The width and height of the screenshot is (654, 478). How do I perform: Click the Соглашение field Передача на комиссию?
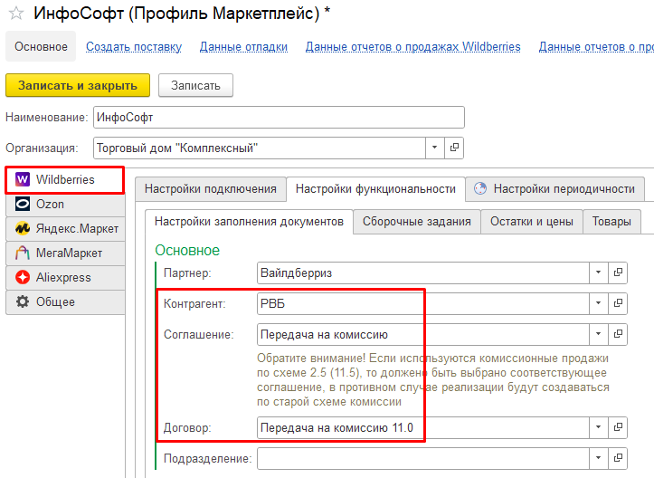pyautogui.click(x=423, y=334)
